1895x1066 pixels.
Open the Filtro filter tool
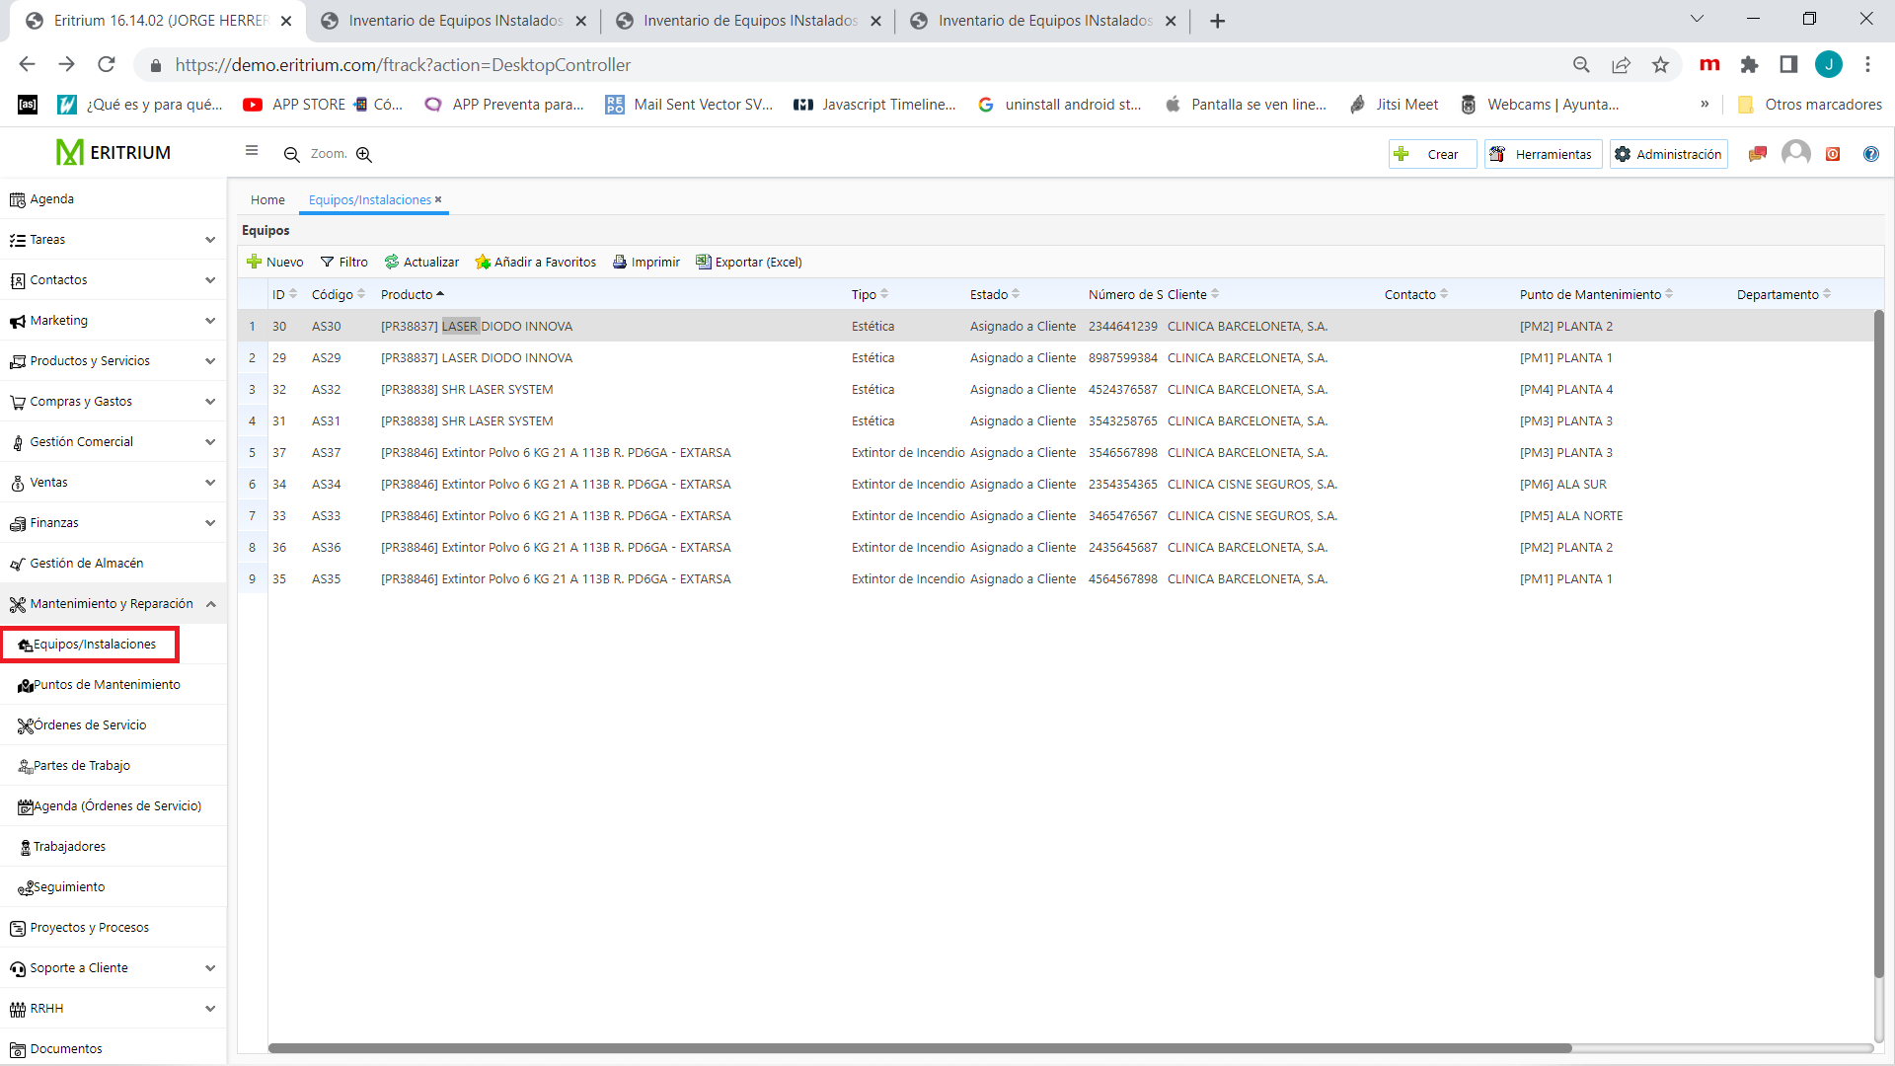coord(343,262)
